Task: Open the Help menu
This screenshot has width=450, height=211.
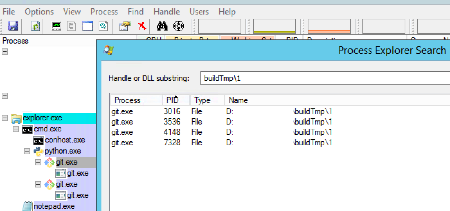Action: (227, 12)
